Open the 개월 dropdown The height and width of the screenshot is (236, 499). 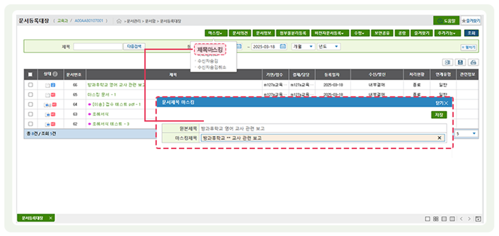(x=303, y=46)
